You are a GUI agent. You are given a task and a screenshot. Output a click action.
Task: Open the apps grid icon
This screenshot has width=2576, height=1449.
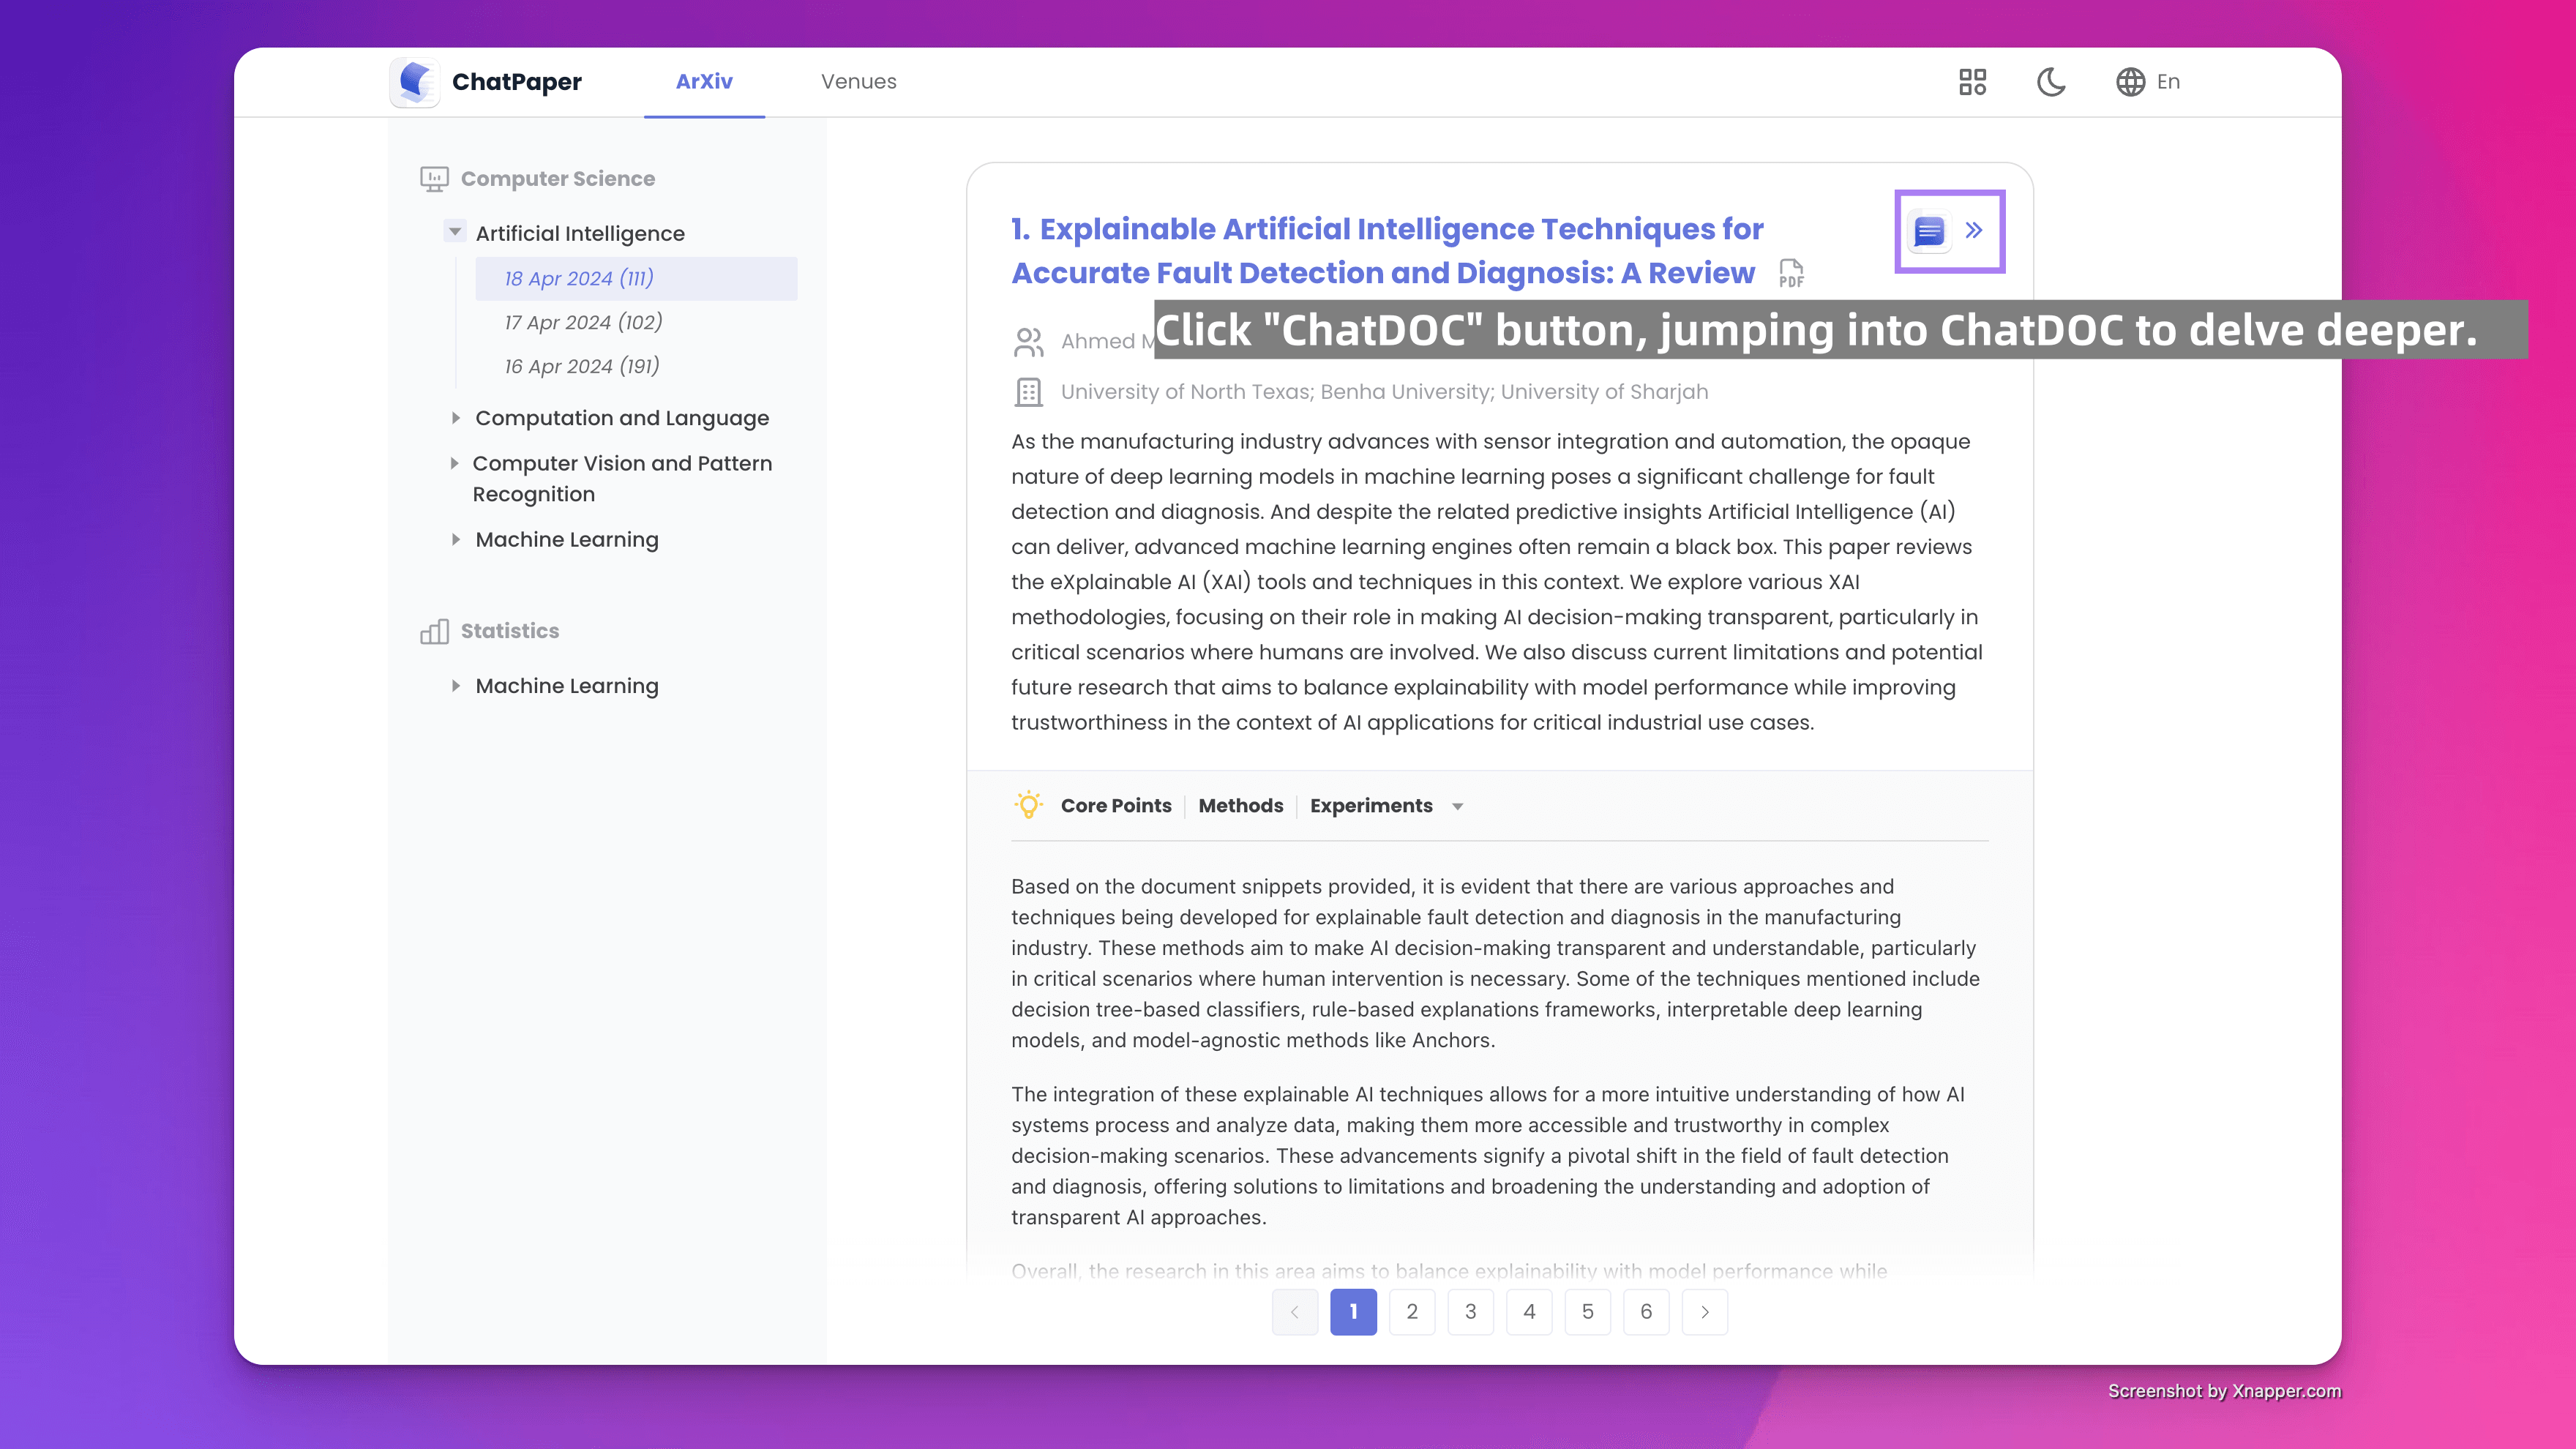tap(1972, 82)
